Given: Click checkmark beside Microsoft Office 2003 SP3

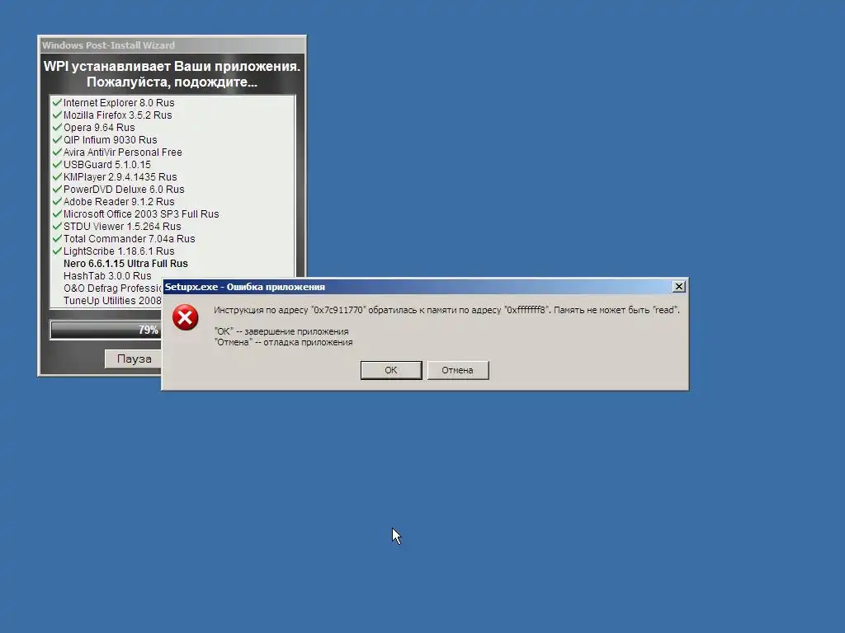Looking at the screenshot, I should (57, 213).
